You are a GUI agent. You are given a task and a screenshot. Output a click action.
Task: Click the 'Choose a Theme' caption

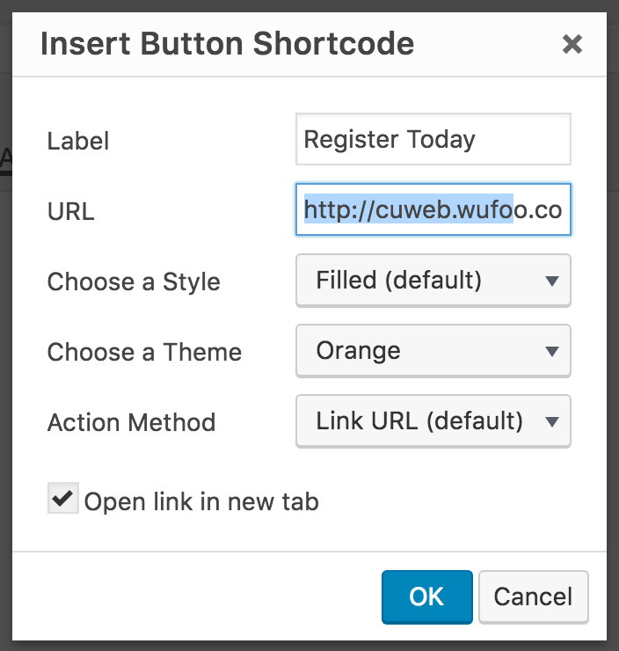(x=144, y=352)
